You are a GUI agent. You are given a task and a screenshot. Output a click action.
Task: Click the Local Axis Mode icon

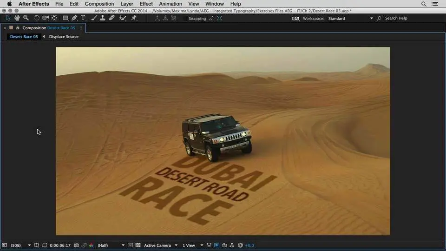(157, 18)
